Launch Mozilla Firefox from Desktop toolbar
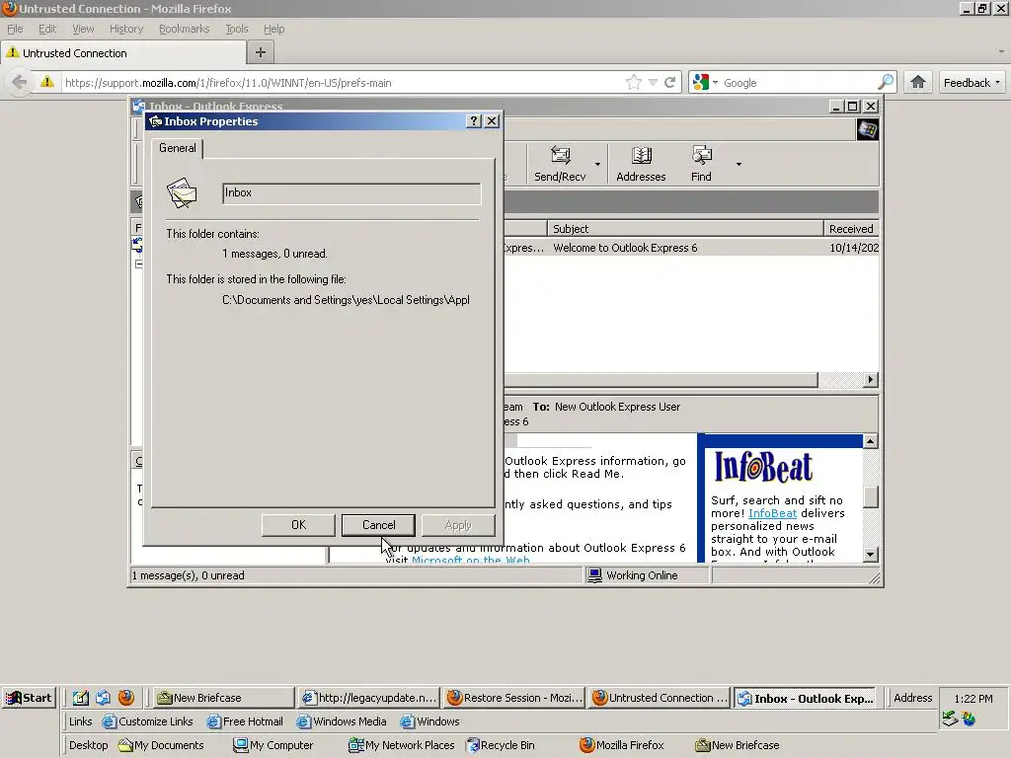This screenshot has width=1011, height=758. (x=622, y=745)
